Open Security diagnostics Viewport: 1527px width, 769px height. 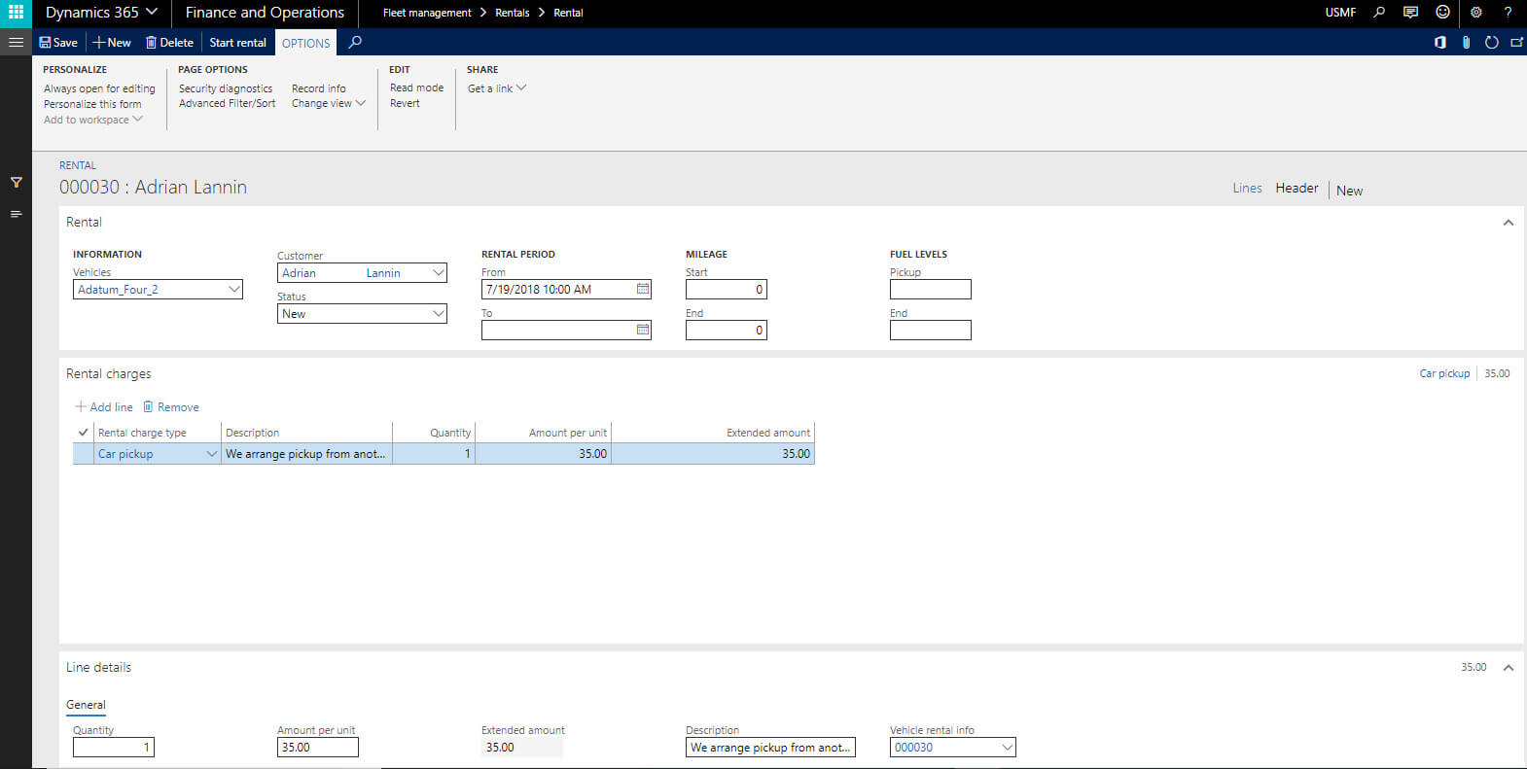(226, 88)
